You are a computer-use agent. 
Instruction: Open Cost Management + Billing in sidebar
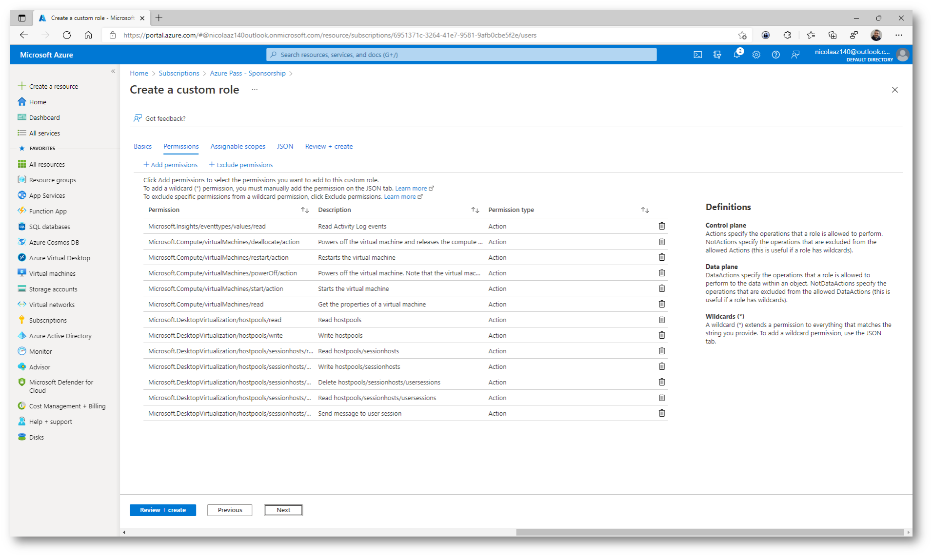pyautogui.click(x=67, y=406)
